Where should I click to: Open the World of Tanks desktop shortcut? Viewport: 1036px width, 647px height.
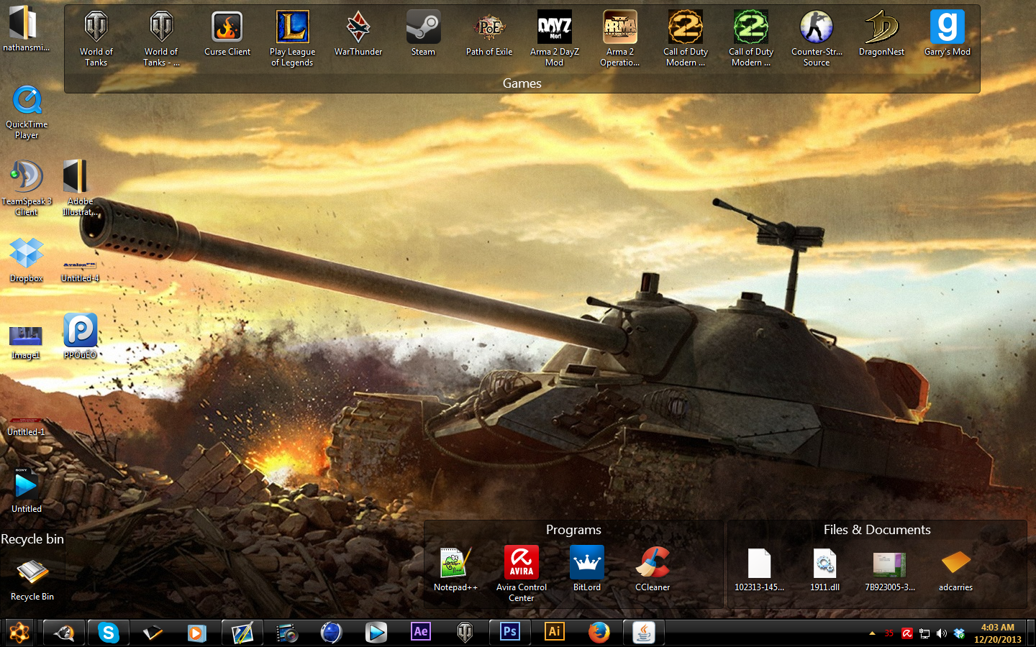click(x=96, y=39)
